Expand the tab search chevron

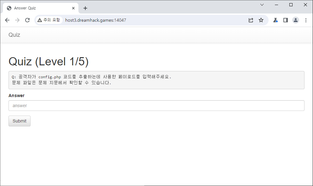[x=262, y=5]
